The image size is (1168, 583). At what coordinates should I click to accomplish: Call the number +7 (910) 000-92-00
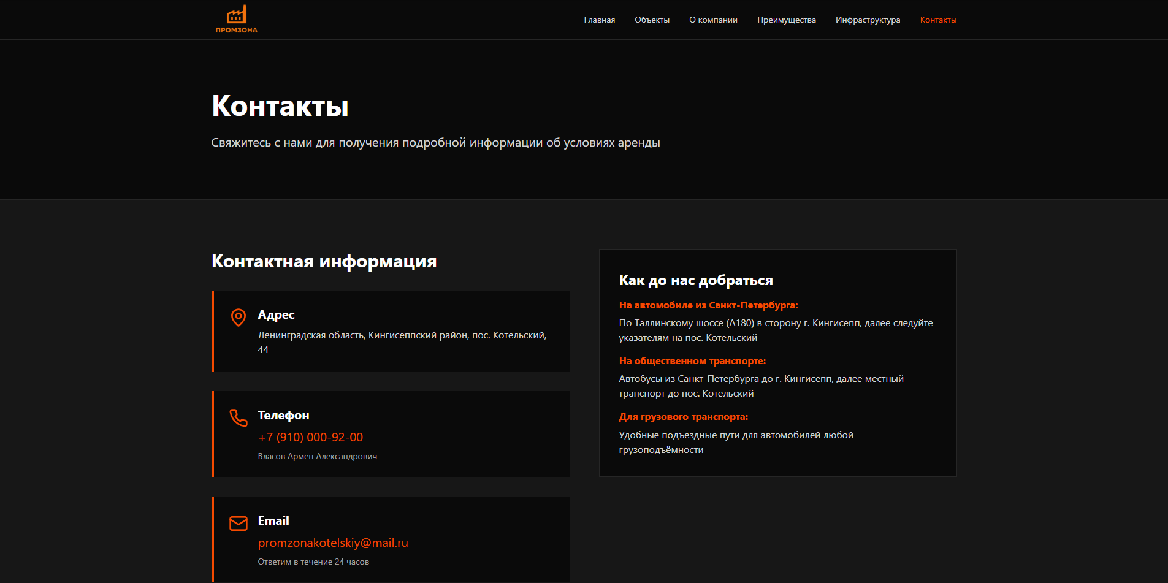pyautogui.click(x=310, y=437)
